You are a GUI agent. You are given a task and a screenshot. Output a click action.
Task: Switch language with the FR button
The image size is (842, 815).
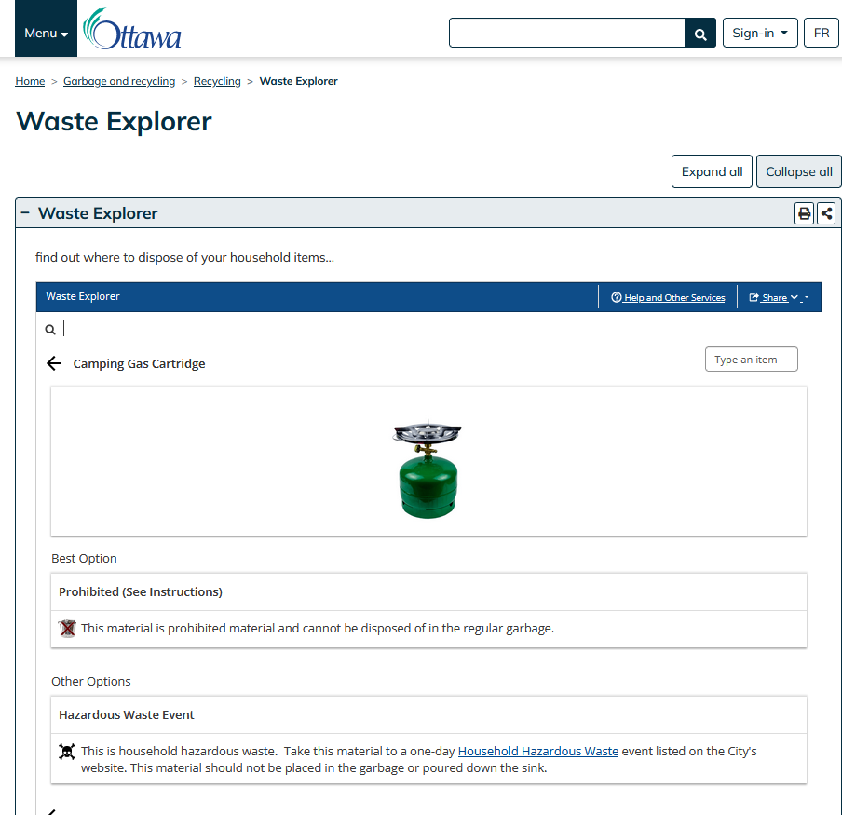(822, 33)
